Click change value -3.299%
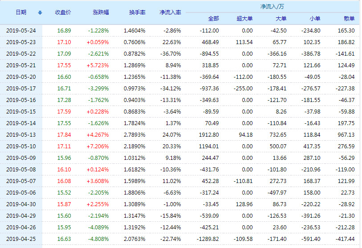This screenshot has width=362, height=248. tap(98, 89)
